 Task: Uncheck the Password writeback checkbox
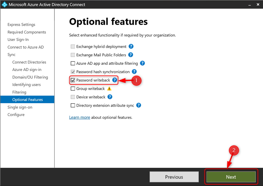[x=73, y=80]
